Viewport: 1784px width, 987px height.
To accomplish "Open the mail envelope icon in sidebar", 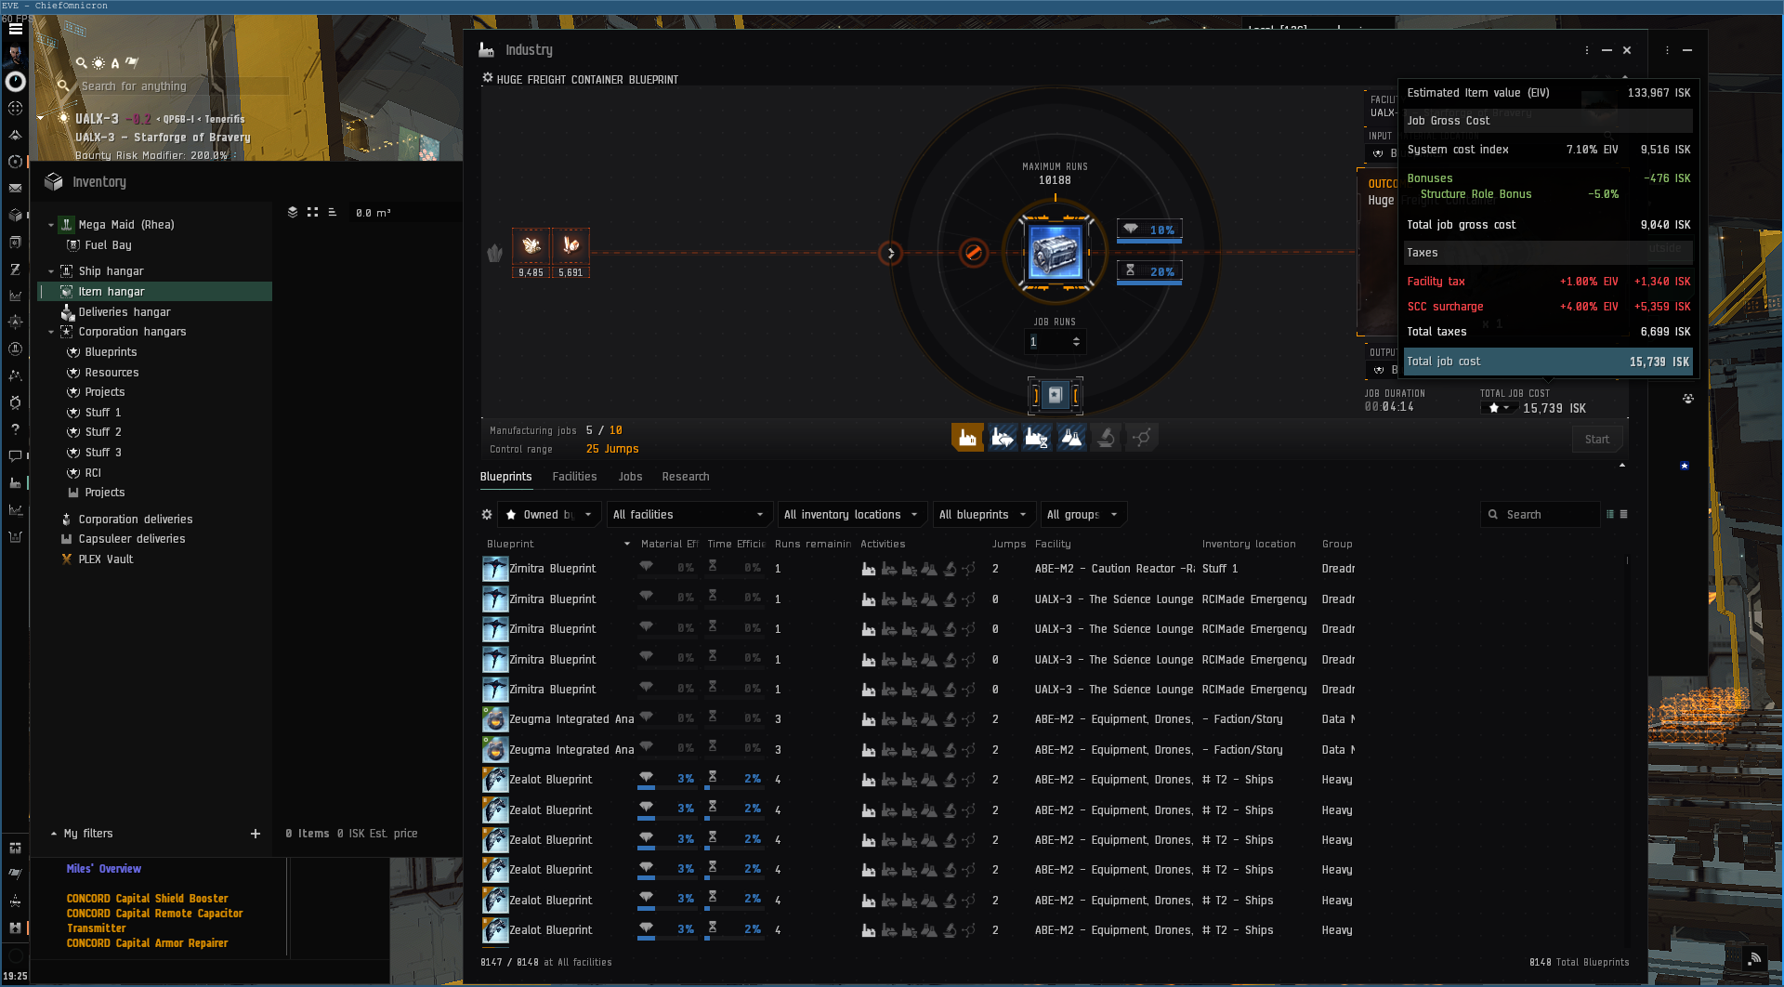I will pos(15,188).
